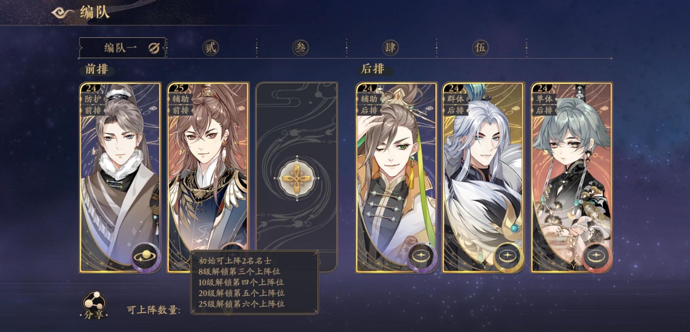Select the level 25 辅助 front-row character card
Viewport: 690px width, 332px height.
coord(208,177)
